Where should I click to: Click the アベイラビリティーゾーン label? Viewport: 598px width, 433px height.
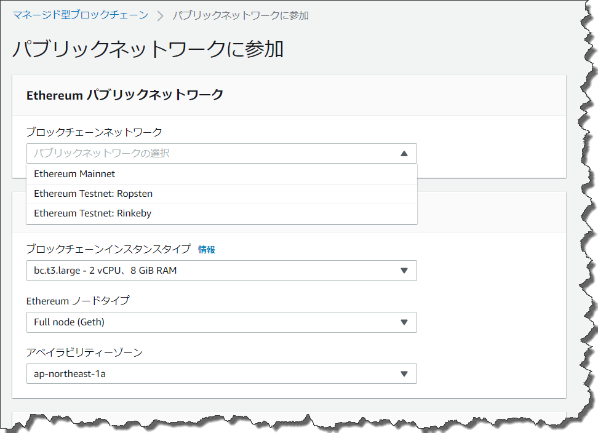(x=85, y=352)
